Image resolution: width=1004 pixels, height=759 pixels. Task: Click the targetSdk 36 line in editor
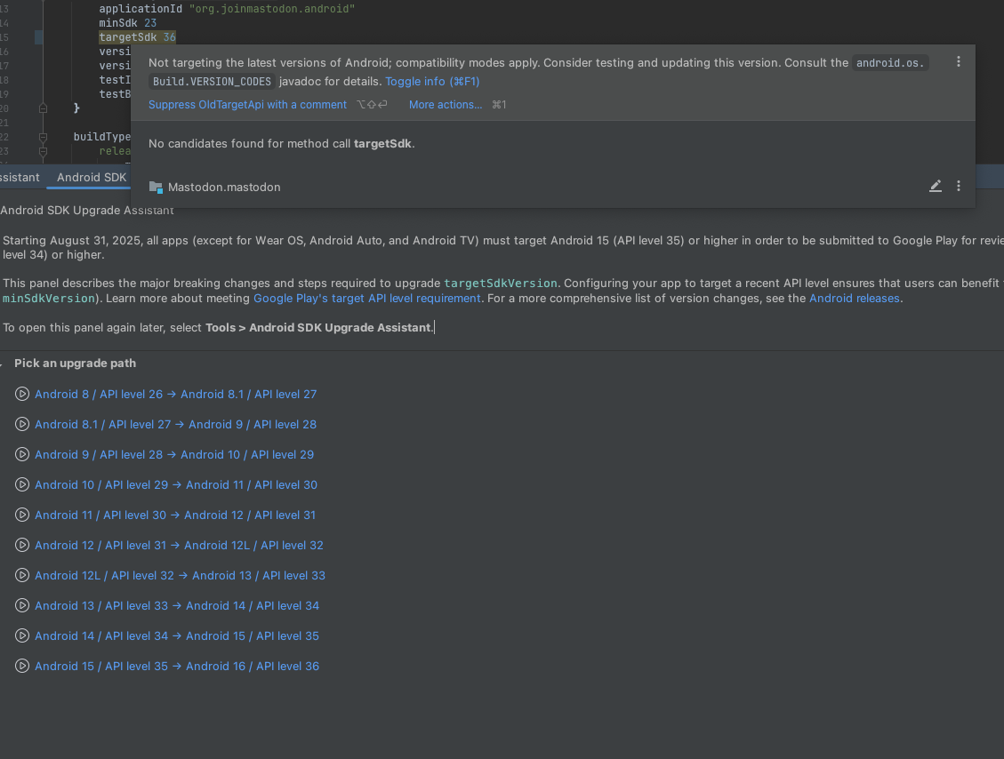(137, 37)
